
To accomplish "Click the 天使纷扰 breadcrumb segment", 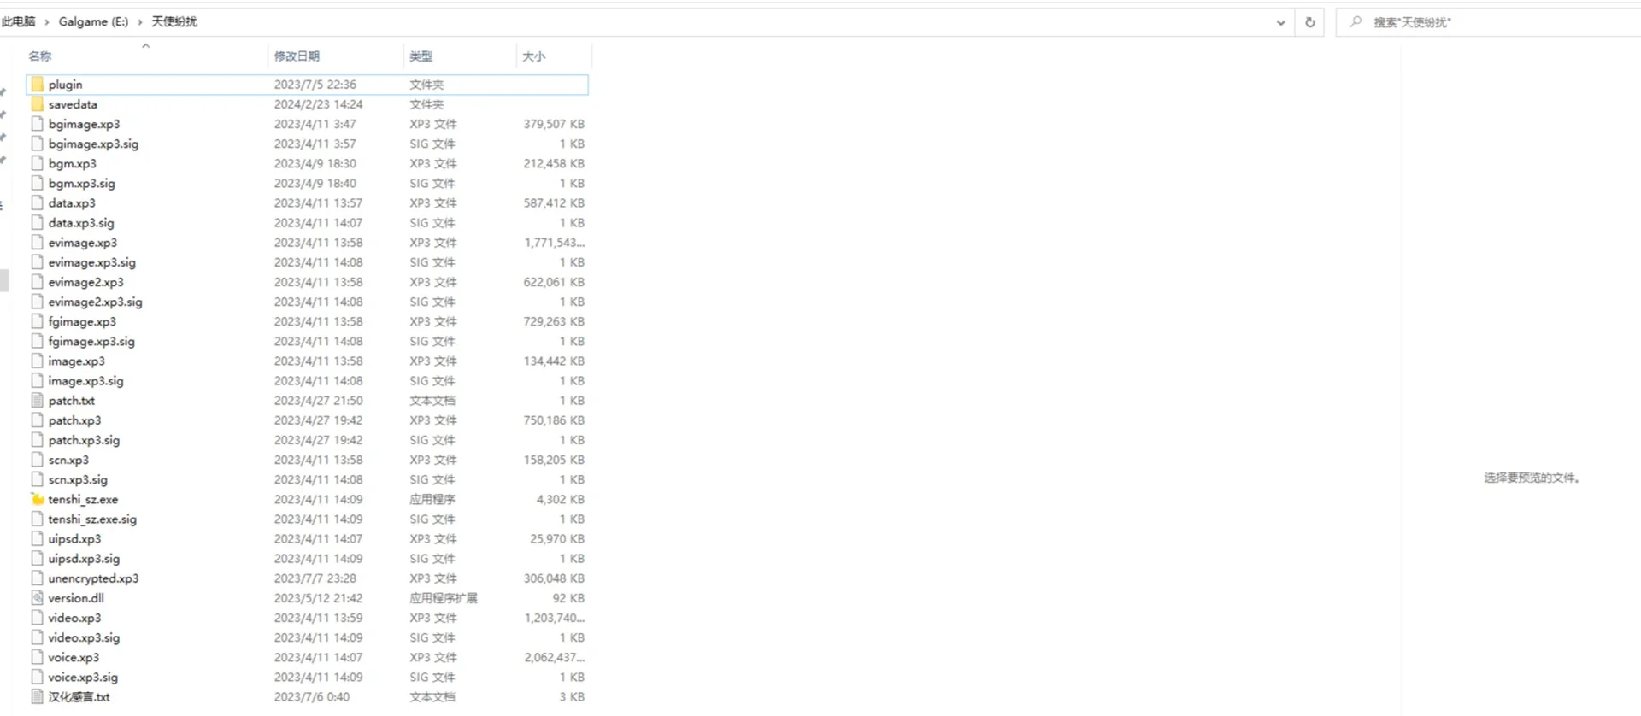I will click(174, 21).
